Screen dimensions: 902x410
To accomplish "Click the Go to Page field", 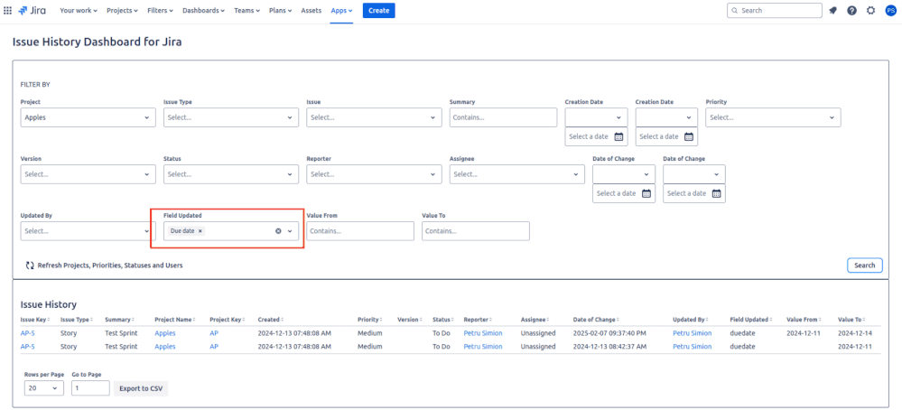I will pos(90,388).
